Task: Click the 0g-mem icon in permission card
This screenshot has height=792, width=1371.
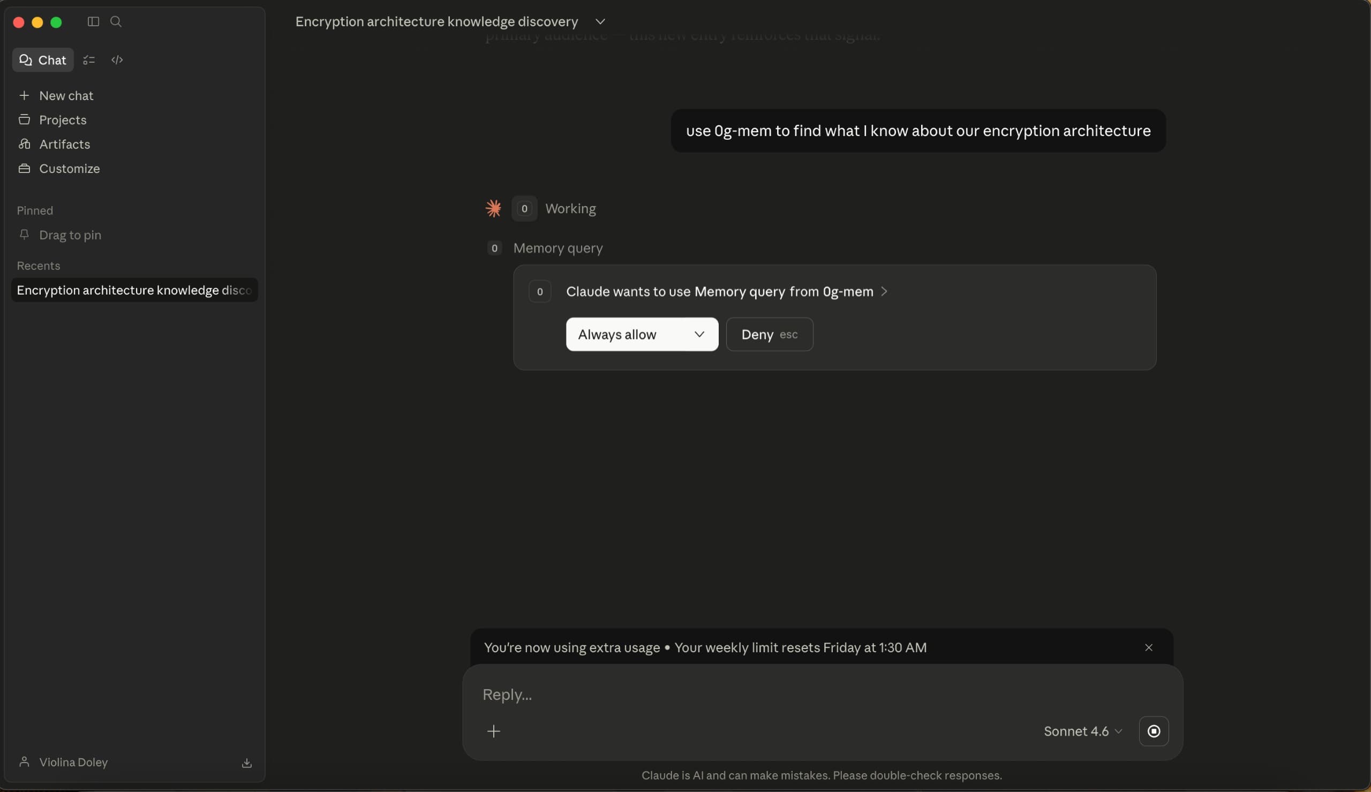Action: pos(540,291)
